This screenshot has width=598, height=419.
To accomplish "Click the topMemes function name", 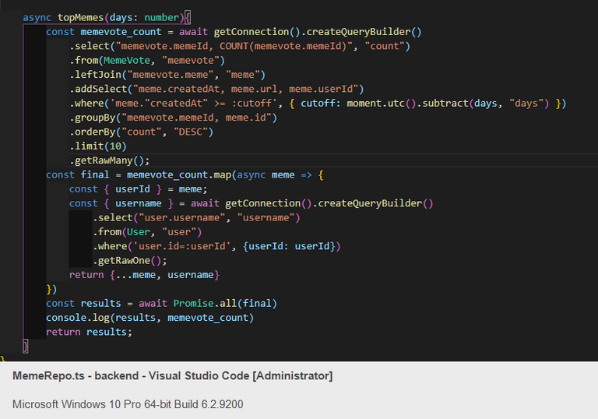I will 83,17.
